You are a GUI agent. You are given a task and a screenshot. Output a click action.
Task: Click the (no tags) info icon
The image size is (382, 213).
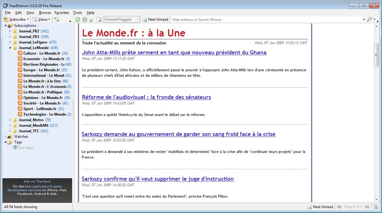(x=15, y=148)
